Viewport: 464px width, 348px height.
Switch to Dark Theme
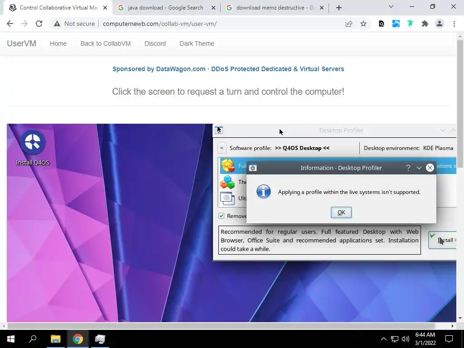tap(197, 43)
